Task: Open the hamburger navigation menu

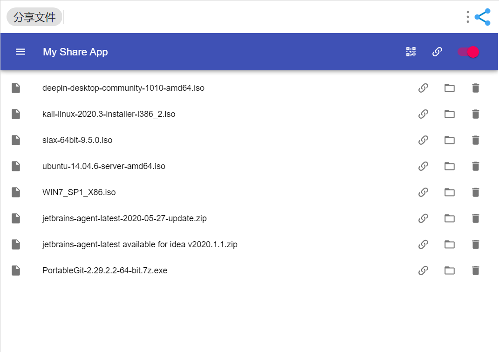Action: coord(21,52)
